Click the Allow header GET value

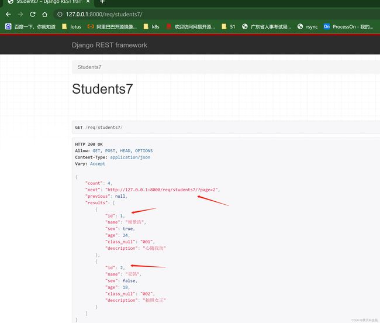tap(96, 151)
